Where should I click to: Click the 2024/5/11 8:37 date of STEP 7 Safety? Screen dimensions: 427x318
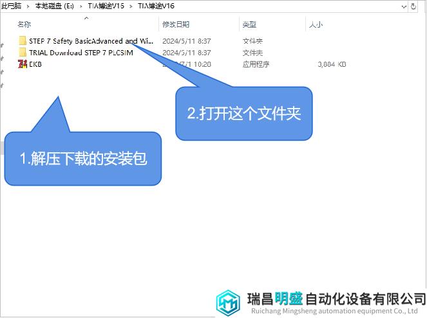187,41
